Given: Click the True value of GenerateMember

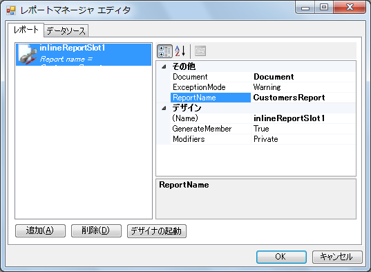Looking at the screenshot, I should click(303, 129).
